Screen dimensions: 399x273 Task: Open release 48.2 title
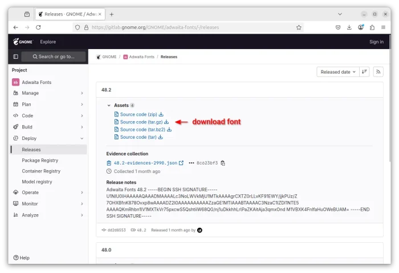coord(107,90)
